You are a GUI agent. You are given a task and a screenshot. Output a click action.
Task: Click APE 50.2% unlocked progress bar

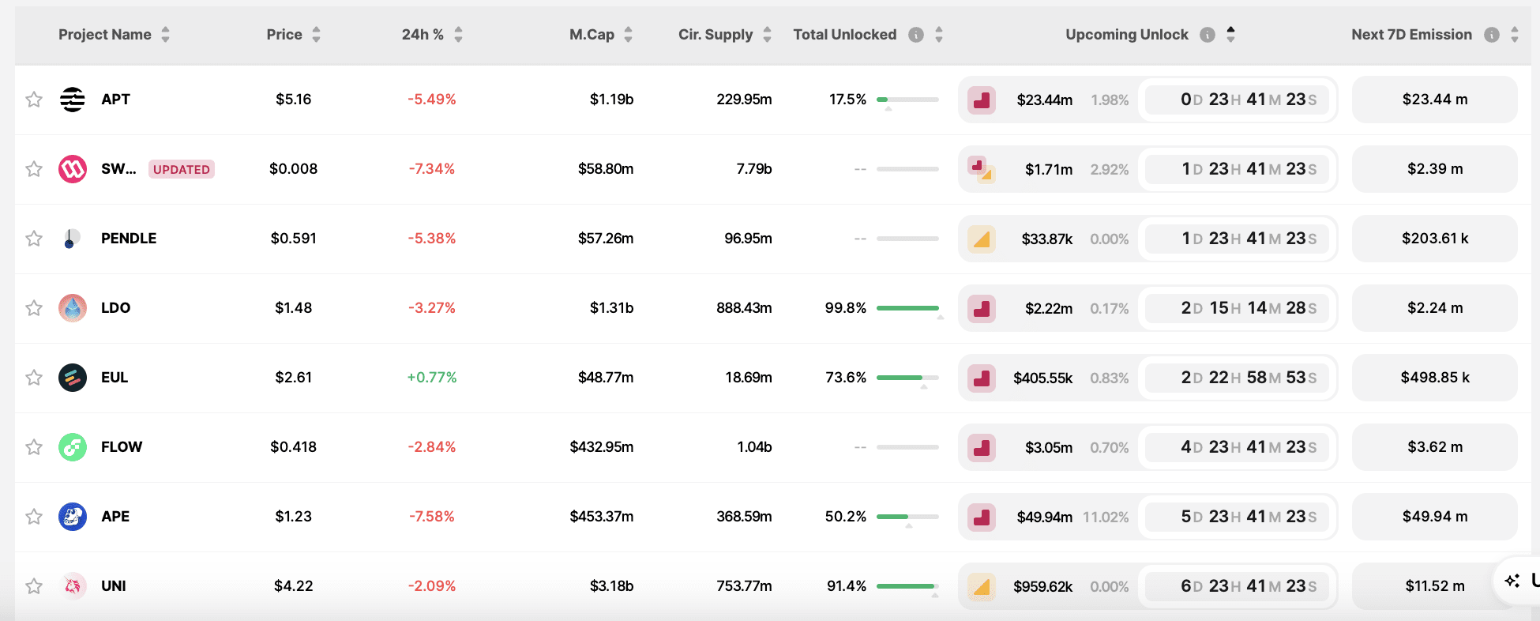pos(907,517)
